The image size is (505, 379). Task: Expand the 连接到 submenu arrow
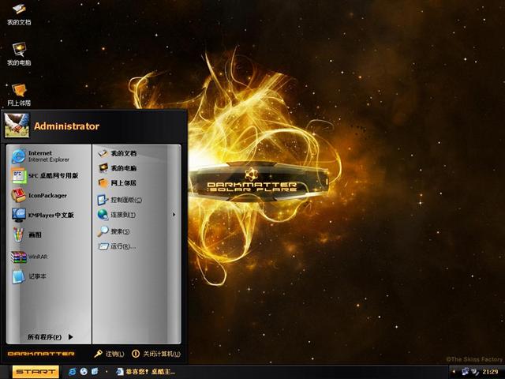click(174, 214)
